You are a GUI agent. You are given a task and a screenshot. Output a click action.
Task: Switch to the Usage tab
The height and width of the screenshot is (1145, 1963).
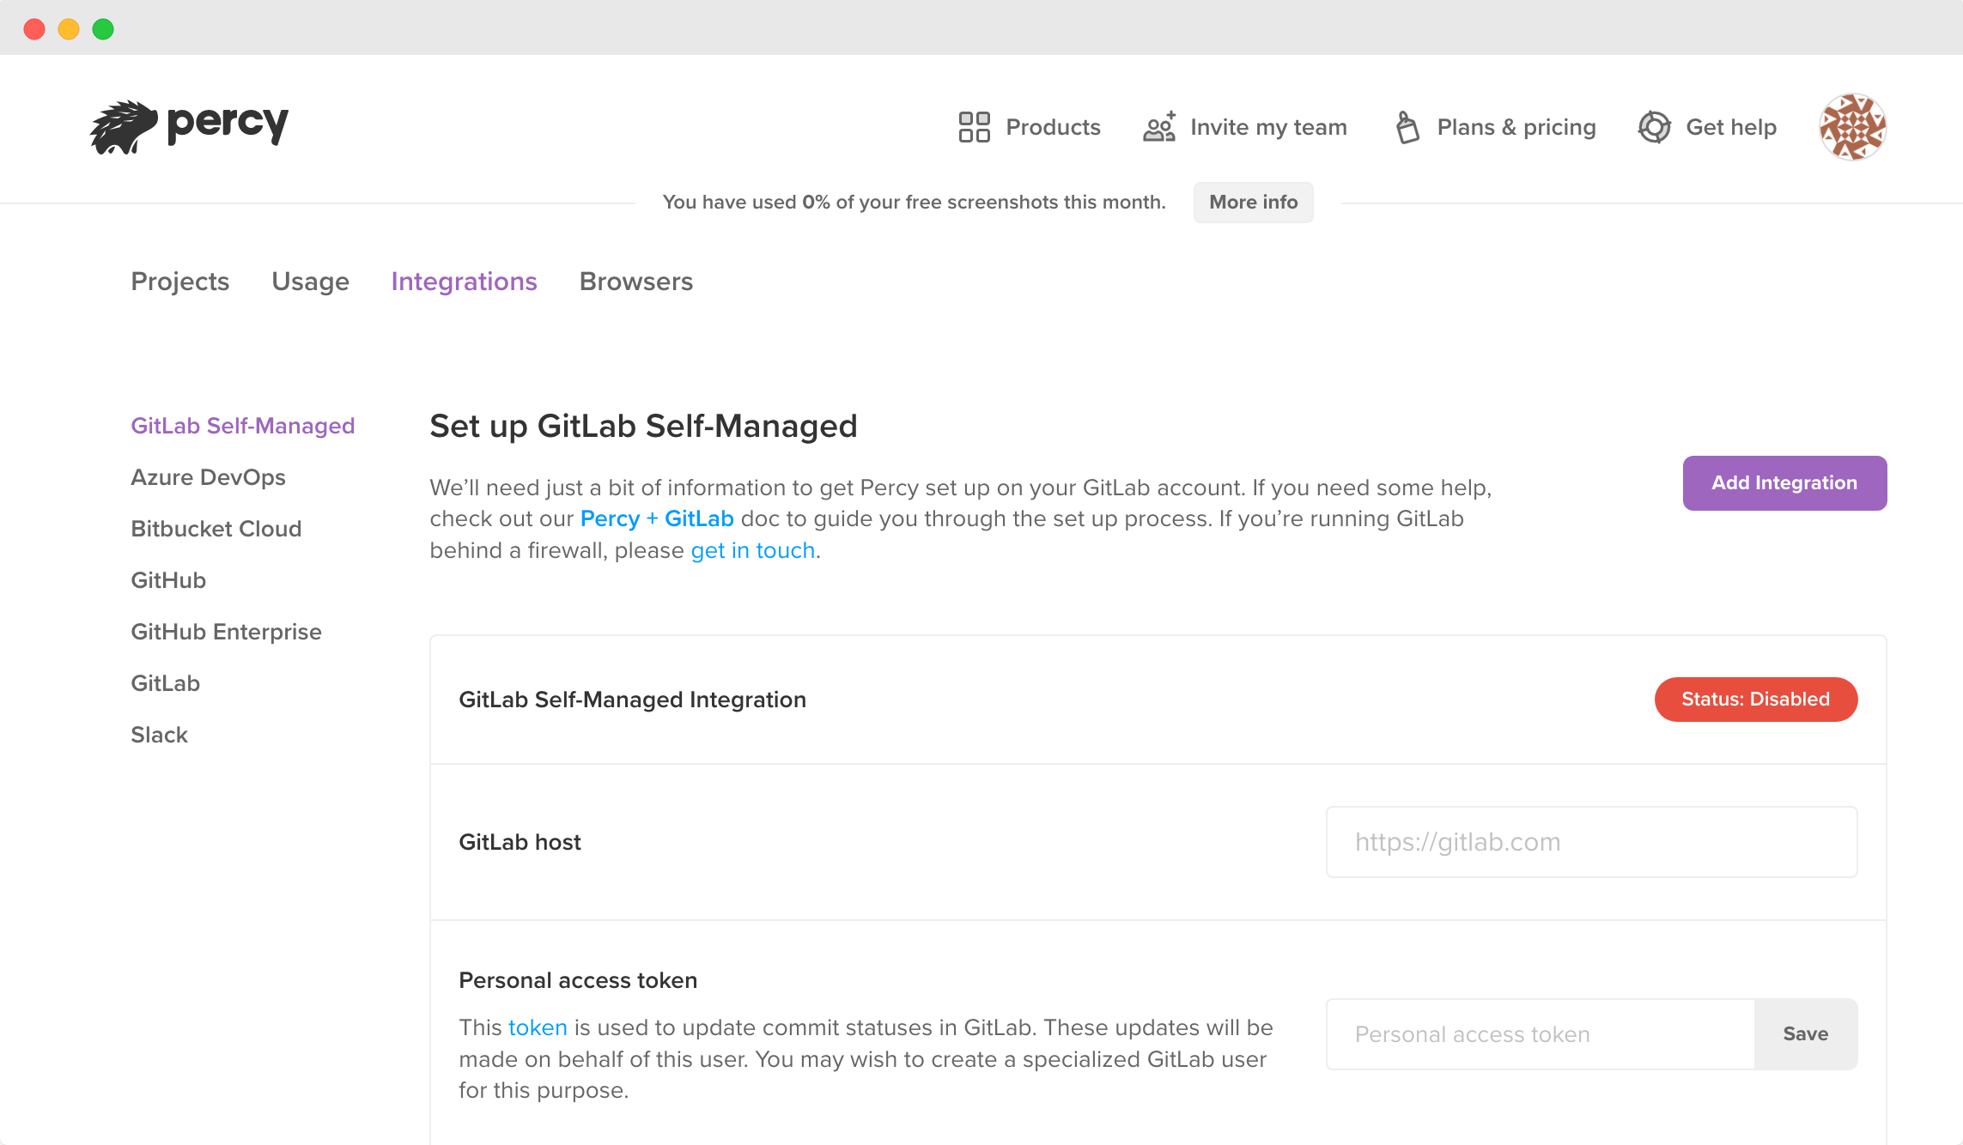coord(310,282)
